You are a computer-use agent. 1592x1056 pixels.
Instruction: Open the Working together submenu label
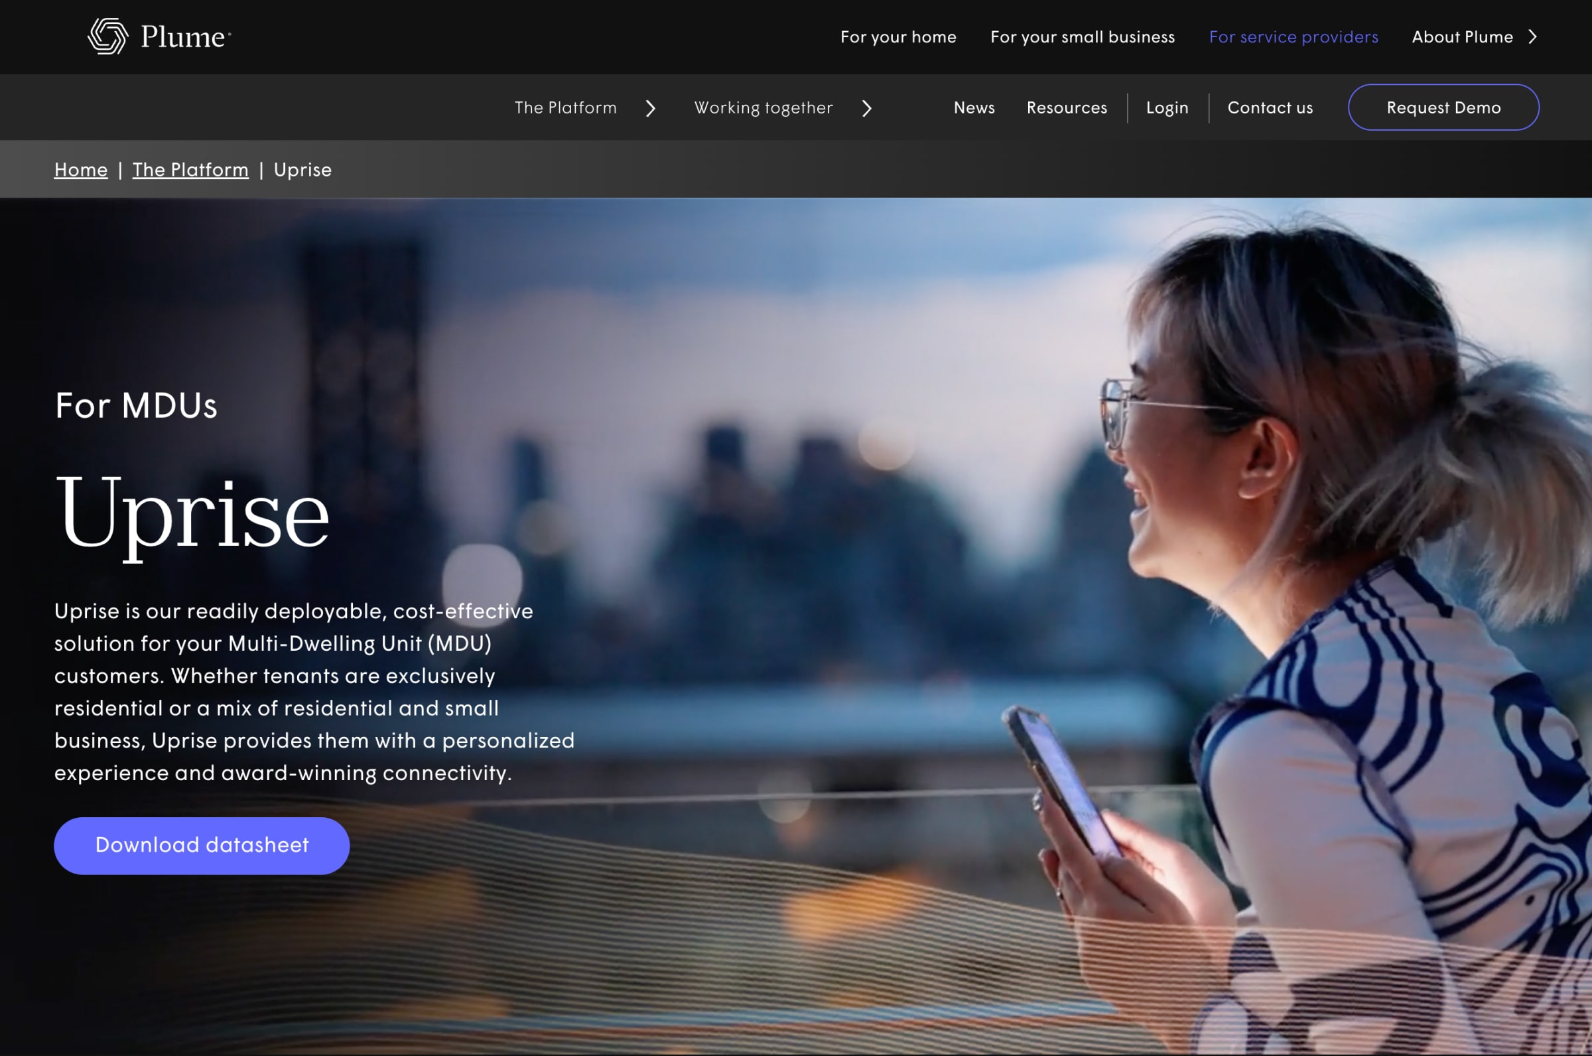click(763, 107)
